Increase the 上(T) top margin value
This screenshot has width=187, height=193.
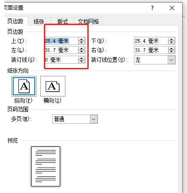[82, 39]
